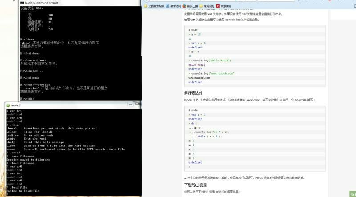Click the console.log("Hello World") code line
Screen dimensions: 356x197
(x=209, y=60)
